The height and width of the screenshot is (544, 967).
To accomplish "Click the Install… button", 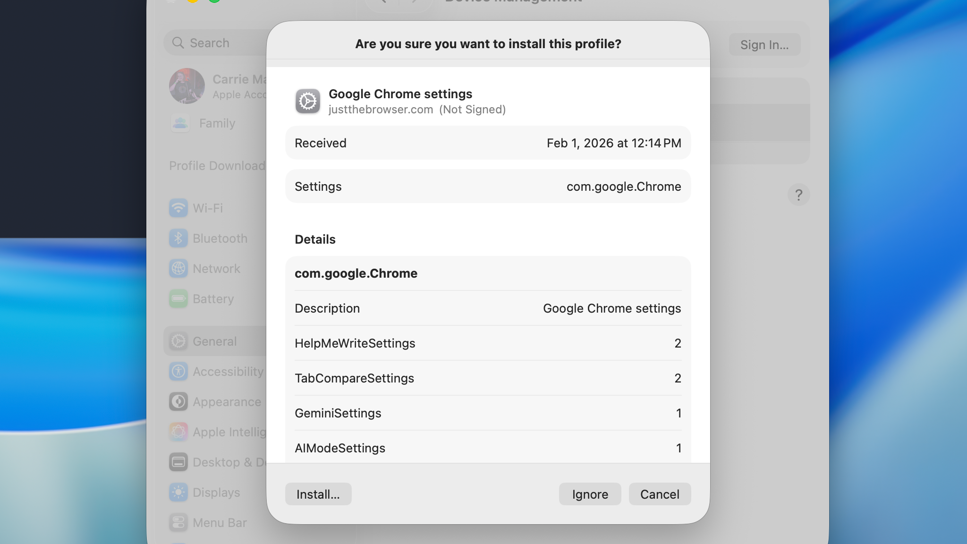I will (318, 494).
